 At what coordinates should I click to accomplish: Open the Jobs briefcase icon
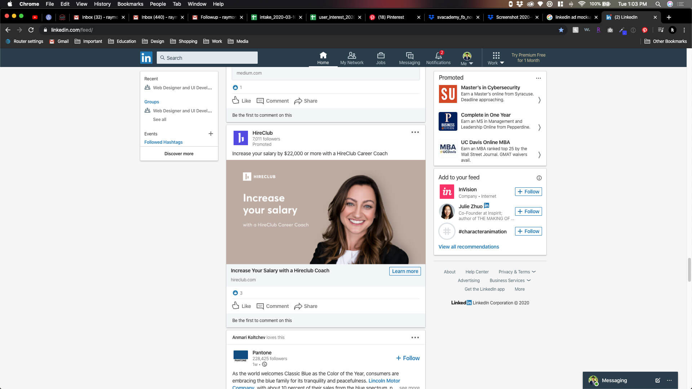381,58
